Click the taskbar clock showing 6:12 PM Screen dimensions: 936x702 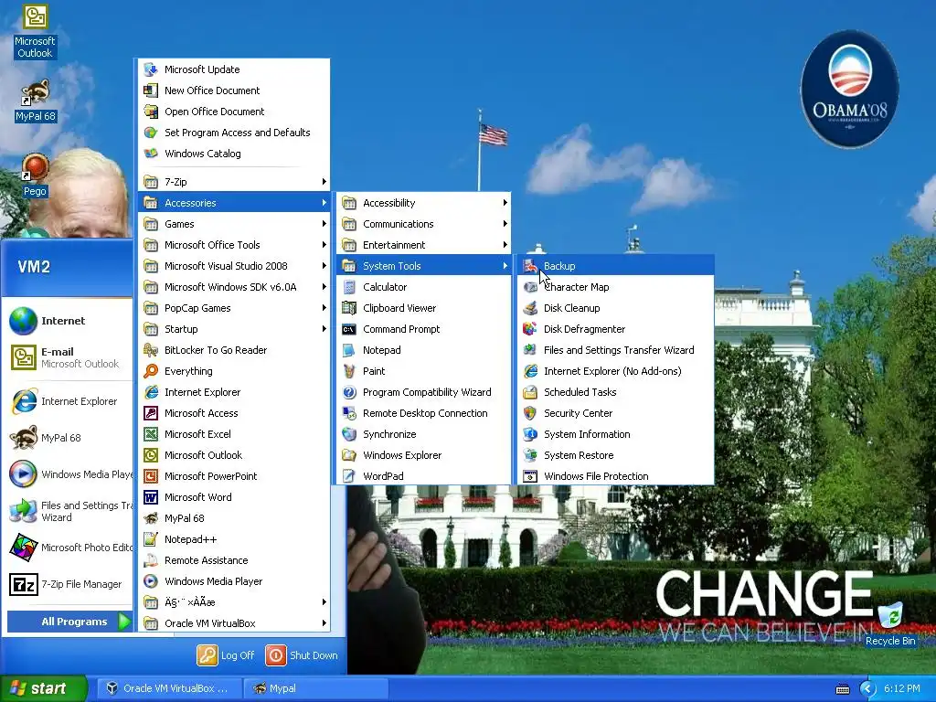[902, 689]
